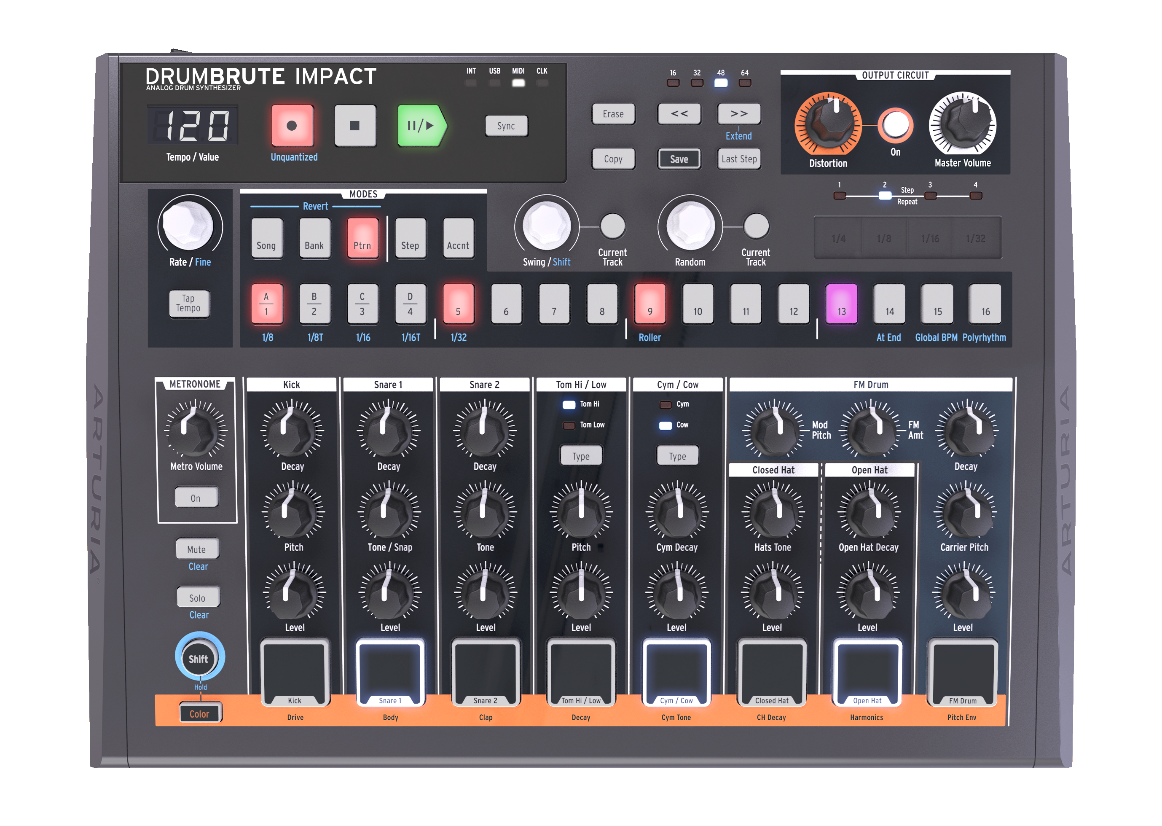Switch to Song mode

[266, 239]
